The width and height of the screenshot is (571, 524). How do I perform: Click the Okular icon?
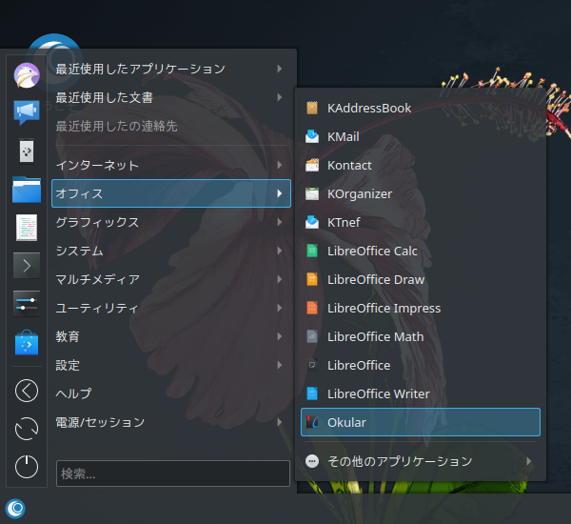pos(312,422)
